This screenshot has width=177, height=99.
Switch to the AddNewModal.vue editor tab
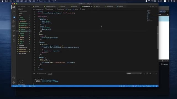[50, 7]
